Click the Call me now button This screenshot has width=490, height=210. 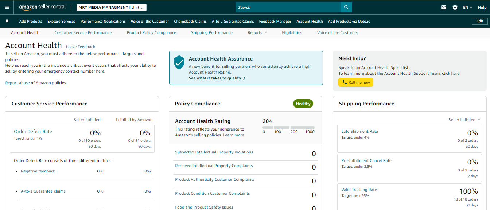[356, 82]
